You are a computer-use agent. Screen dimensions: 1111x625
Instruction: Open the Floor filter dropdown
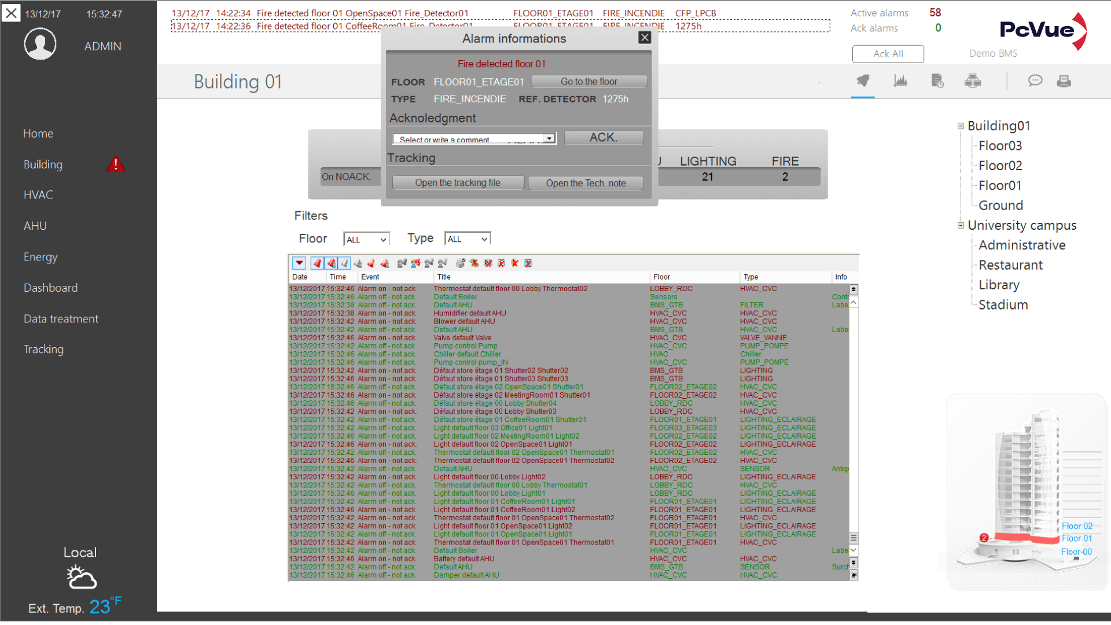click(366, 240)
